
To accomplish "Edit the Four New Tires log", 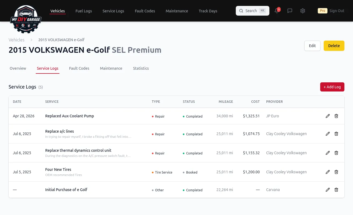I will pos(328,172).
